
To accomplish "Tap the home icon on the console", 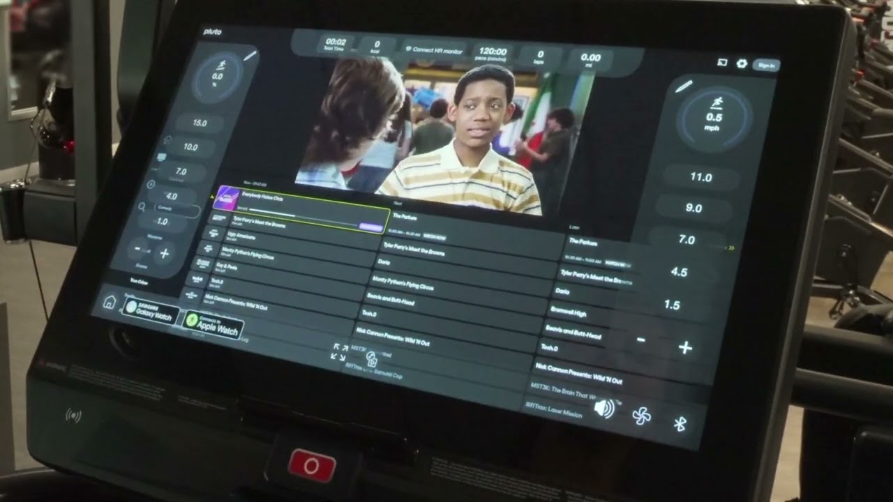I will pos(110,302).
